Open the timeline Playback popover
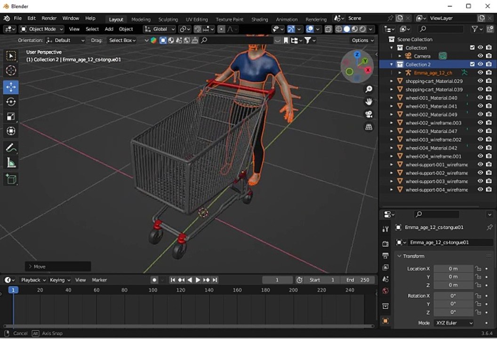Viewport: 497px width, 339px height. coord(33,280)
